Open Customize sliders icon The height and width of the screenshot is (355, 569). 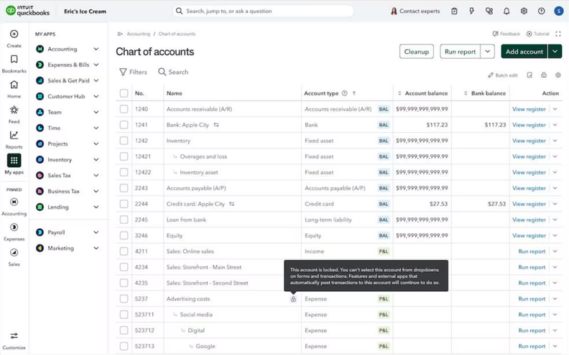[14, 336]
